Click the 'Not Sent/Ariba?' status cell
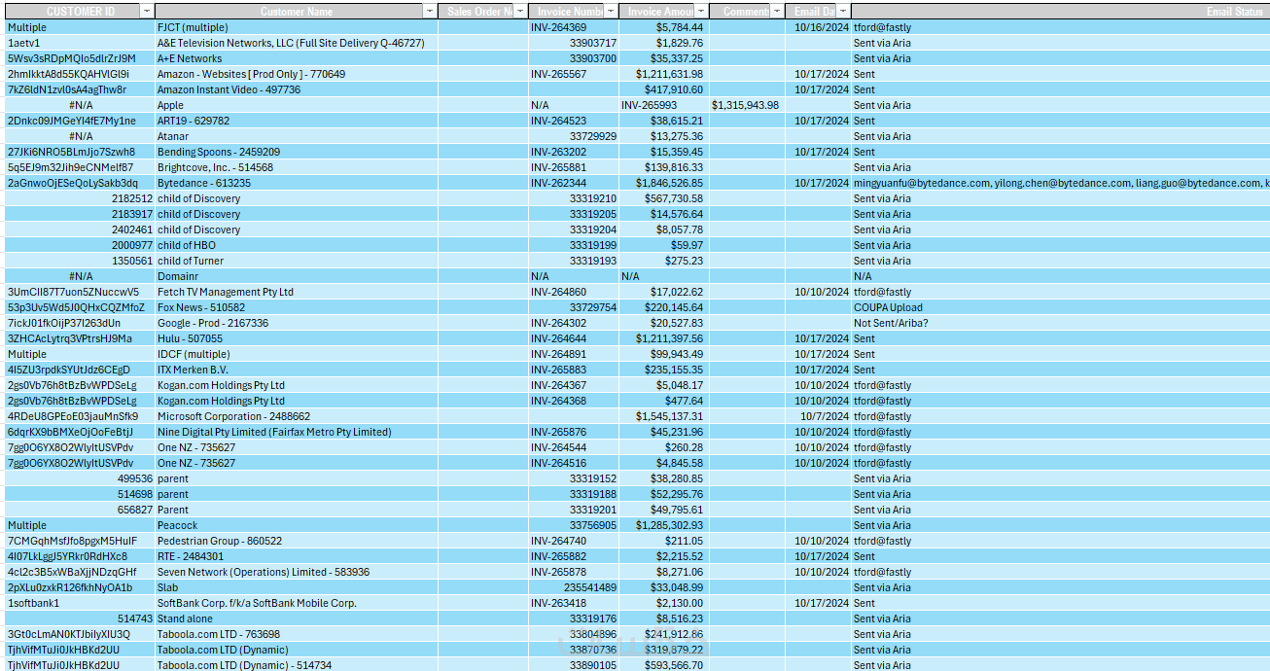The width and height of the screenshot is (1270, 671). point(1061,323)
